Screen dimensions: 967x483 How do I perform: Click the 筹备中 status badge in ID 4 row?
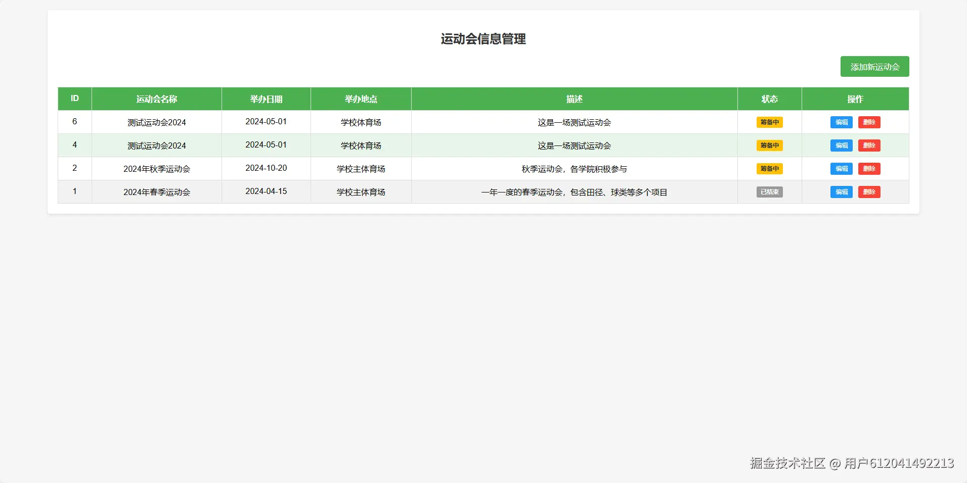pos(770,146)
